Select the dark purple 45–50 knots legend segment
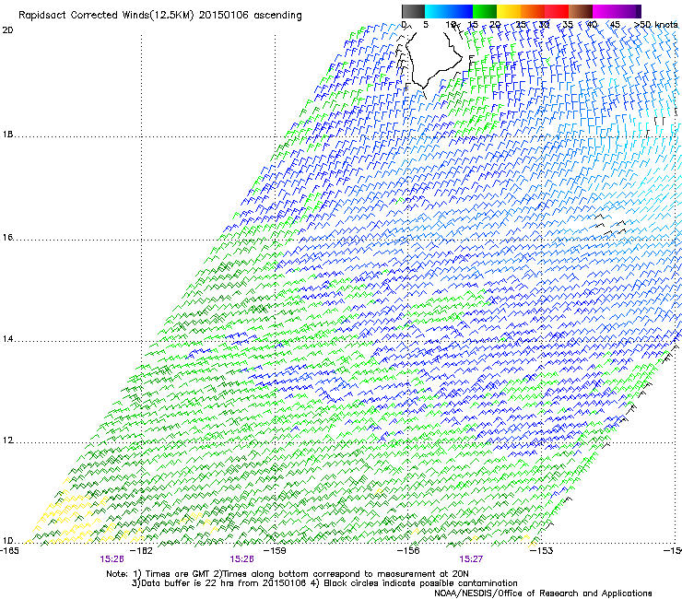The image size is (682, 599). click(x=629, y=11)
